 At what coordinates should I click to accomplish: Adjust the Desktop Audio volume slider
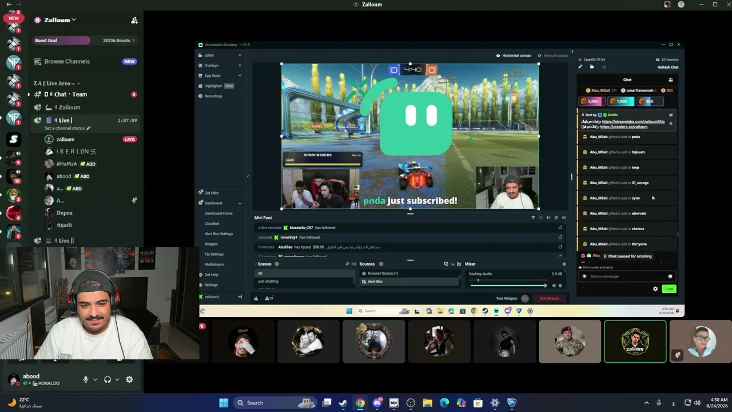click(x=508, y=286)
